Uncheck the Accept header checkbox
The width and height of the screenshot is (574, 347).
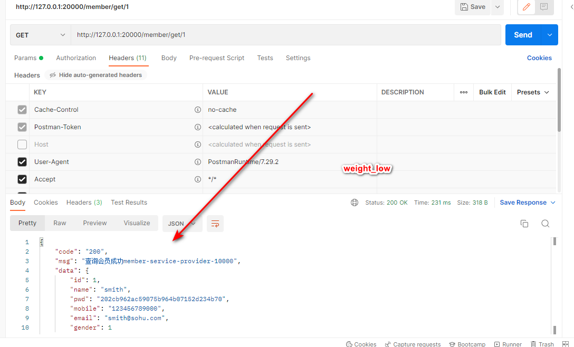tap(22, 179)
